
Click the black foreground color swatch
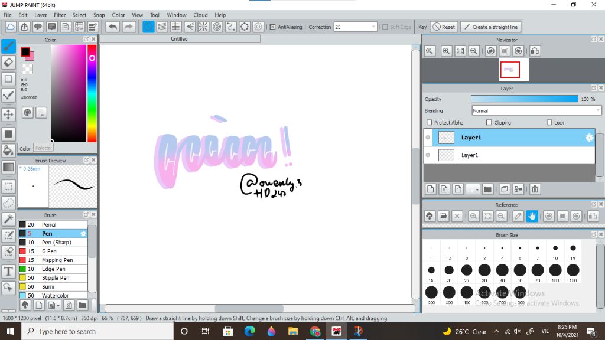click(25, 52)
